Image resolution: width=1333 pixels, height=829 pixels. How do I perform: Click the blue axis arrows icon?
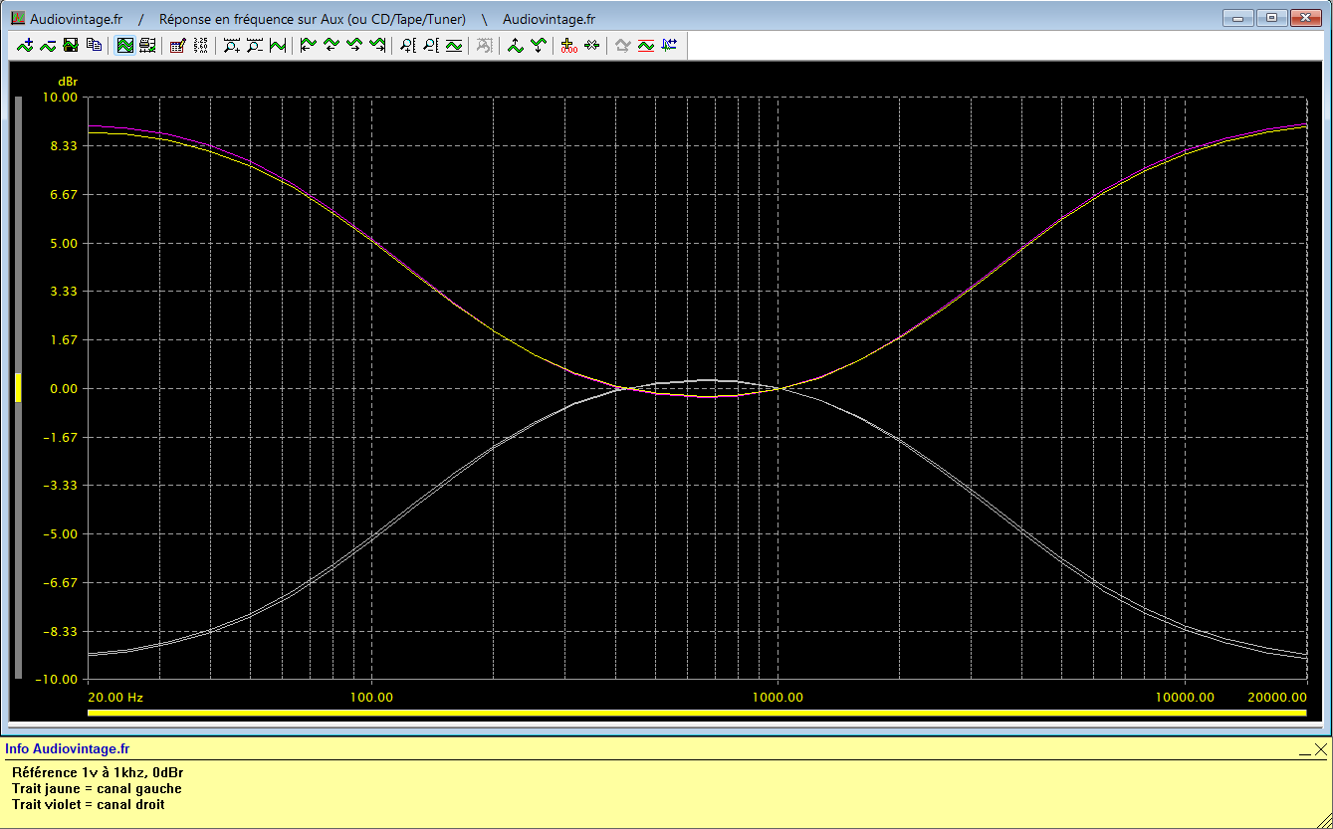tap(669, 45)
